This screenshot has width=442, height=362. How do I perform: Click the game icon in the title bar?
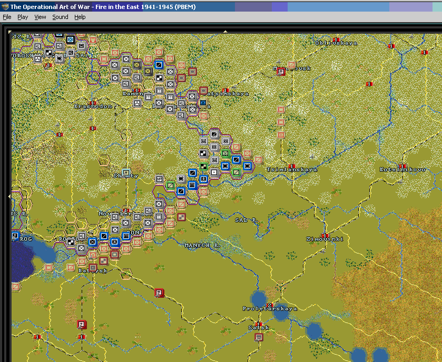5,6
